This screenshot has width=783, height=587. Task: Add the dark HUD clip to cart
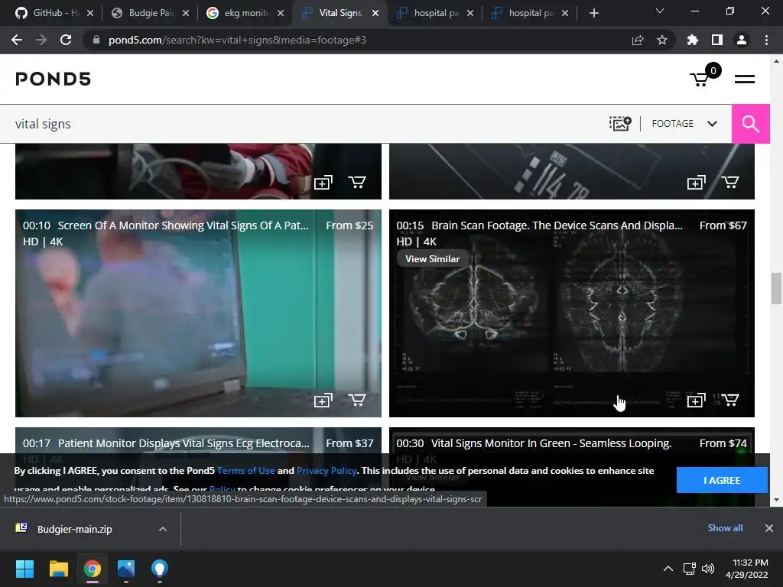coord(730,182)
